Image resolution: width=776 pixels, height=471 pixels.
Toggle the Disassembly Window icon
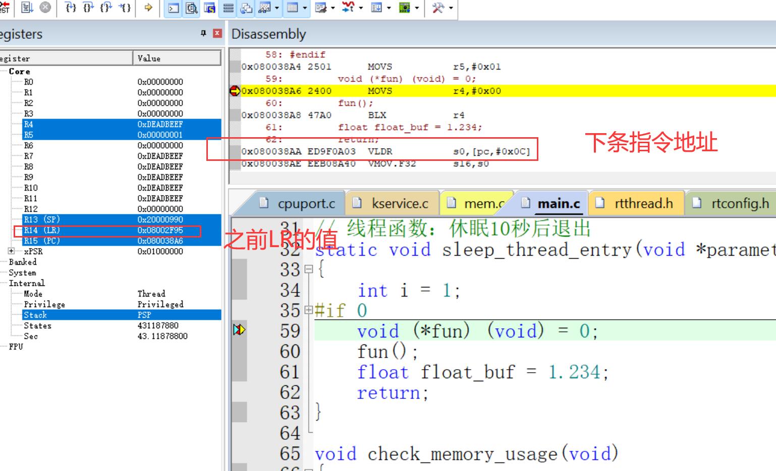point(192,8)
